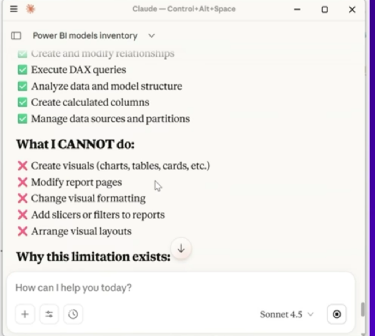Click checkbox beside Analyze data and model structure
The height and width of the screenshot is (336, 375).
pos(23,86)
